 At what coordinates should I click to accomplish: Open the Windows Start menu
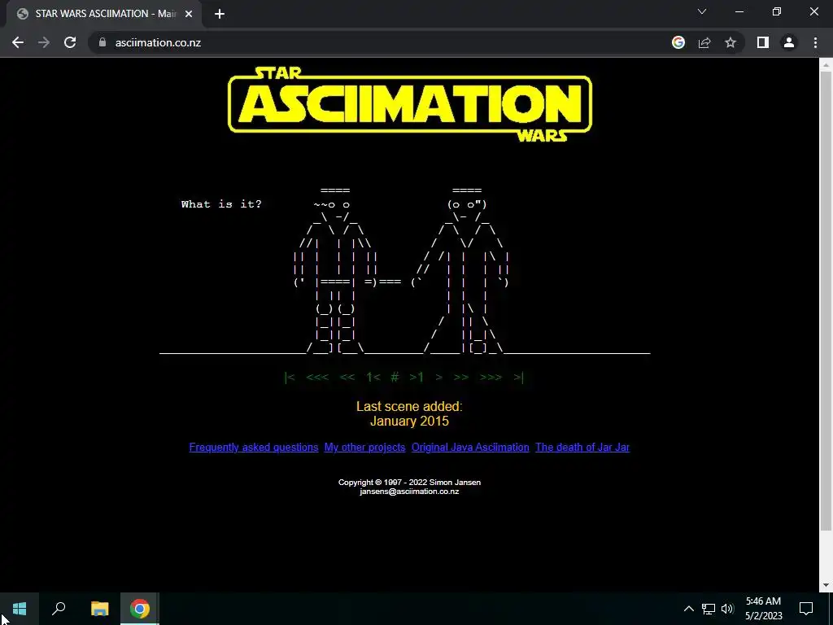point(20,609)
